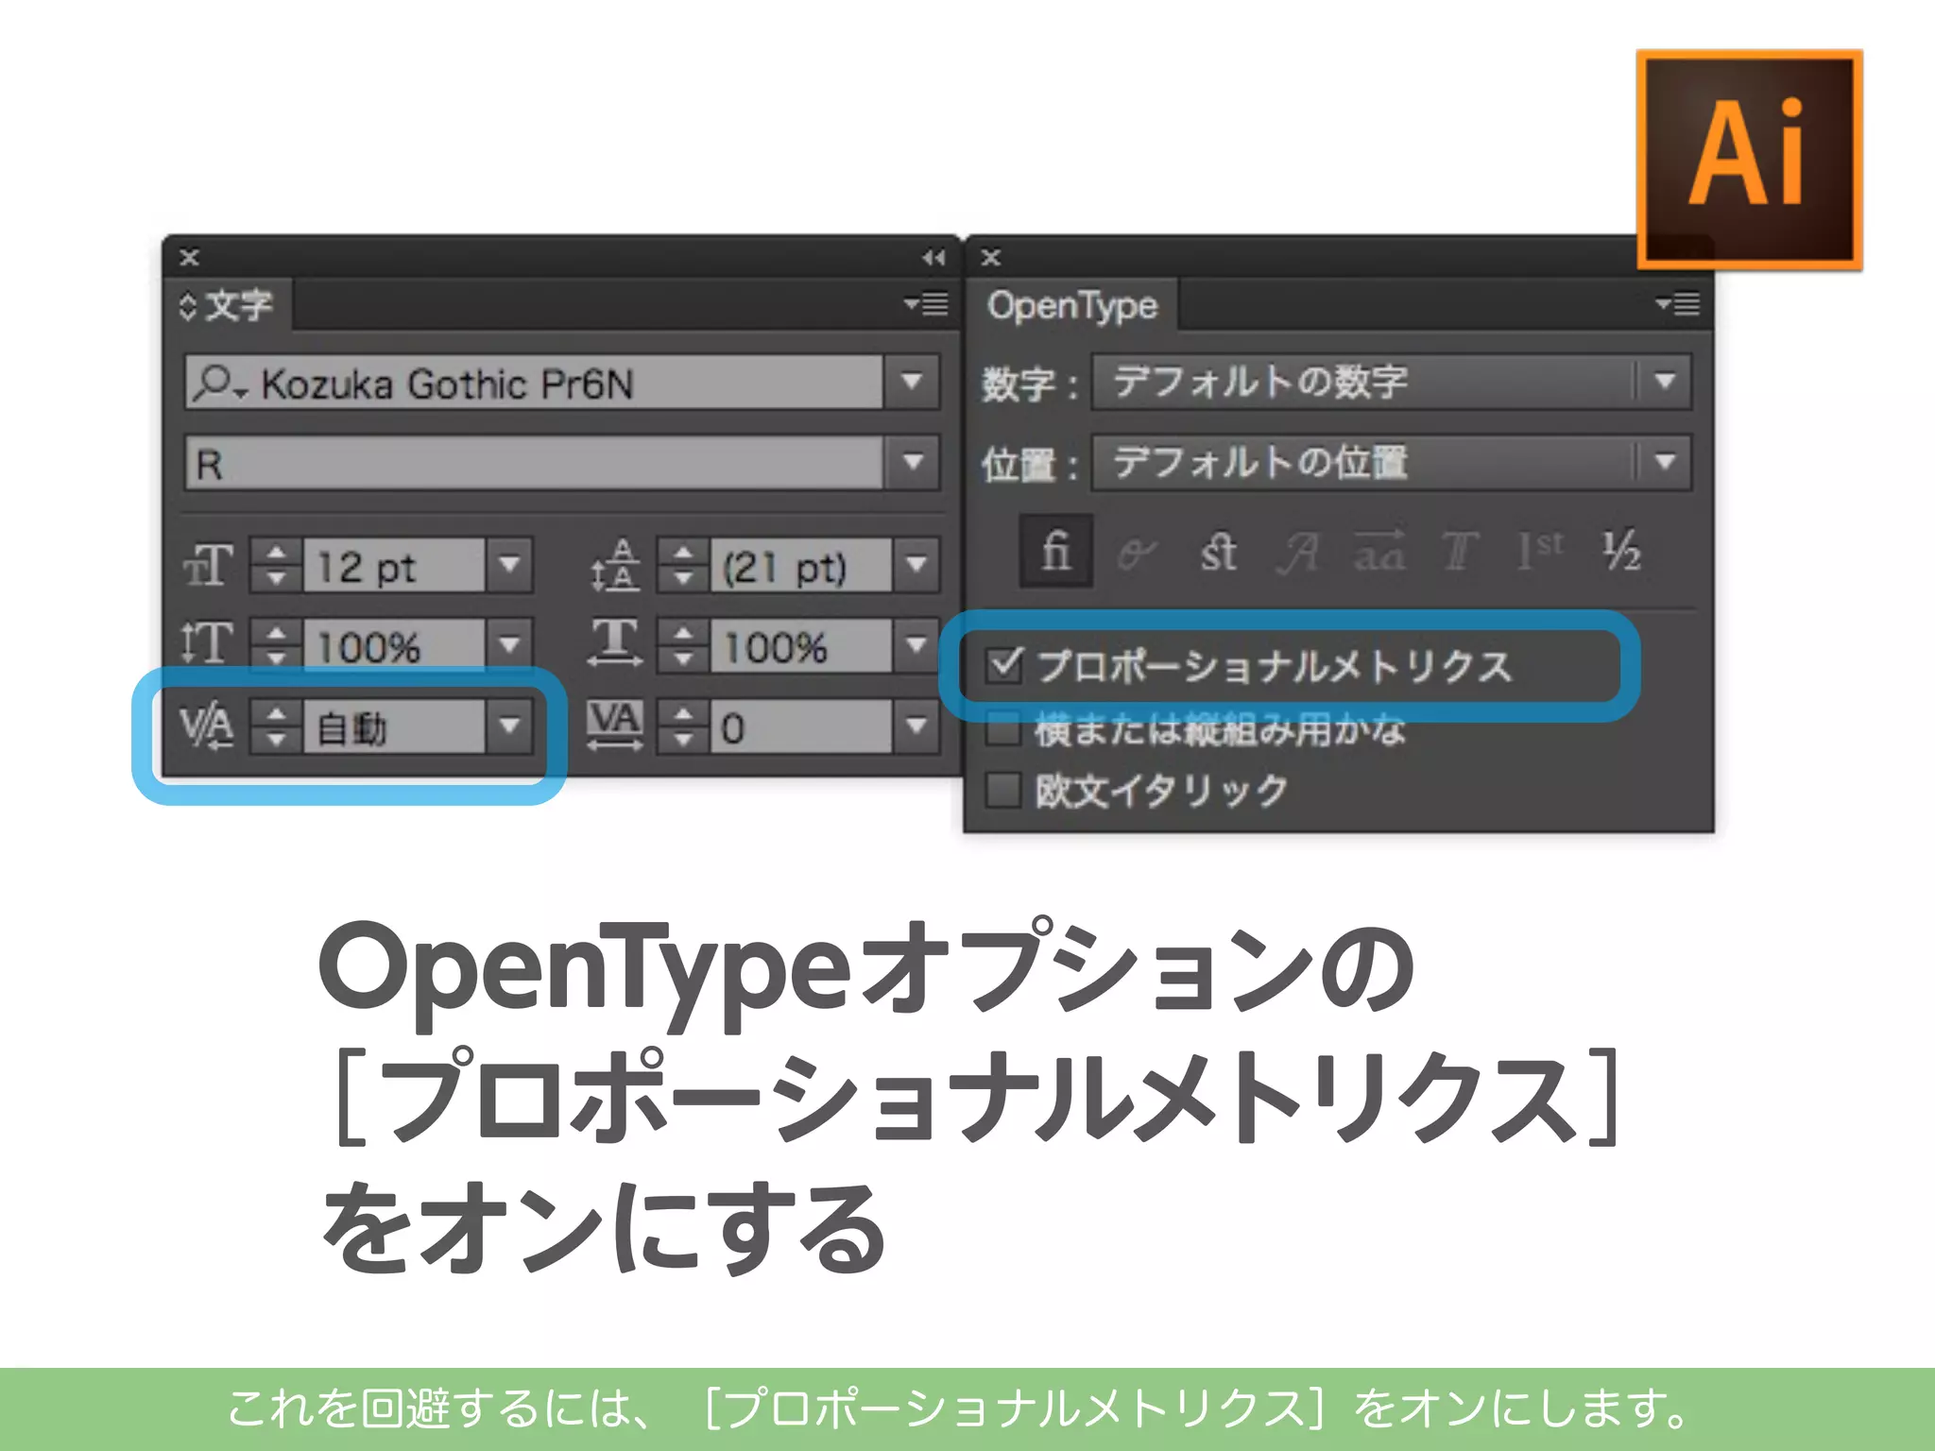The image size is (1935, 1451).
Task: Open the Kozuka Gothic Pr6N font dropdown
Action: [x=912, y=382]
